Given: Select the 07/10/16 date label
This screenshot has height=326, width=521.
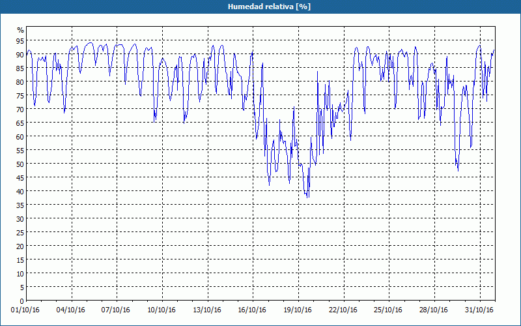Looking at the screenshot, I should coord(116,310).
